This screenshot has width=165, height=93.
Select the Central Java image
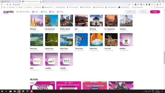click(52, 40)
